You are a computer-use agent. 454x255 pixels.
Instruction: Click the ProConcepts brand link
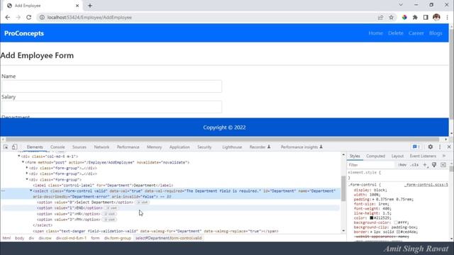pyautogui.click(x=24, y=33)
